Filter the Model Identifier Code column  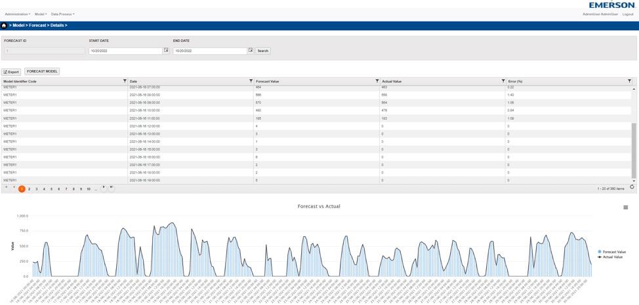point(125,81)
